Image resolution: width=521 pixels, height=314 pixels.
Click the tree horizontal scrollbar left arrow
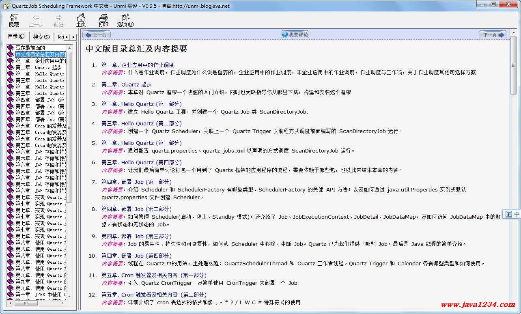[x=10, y=303]
